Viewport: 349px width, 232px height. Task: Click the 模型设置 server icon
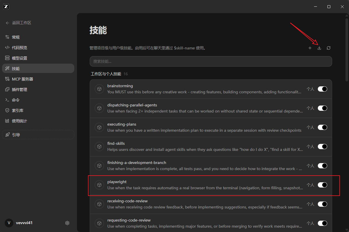point(7,58)
